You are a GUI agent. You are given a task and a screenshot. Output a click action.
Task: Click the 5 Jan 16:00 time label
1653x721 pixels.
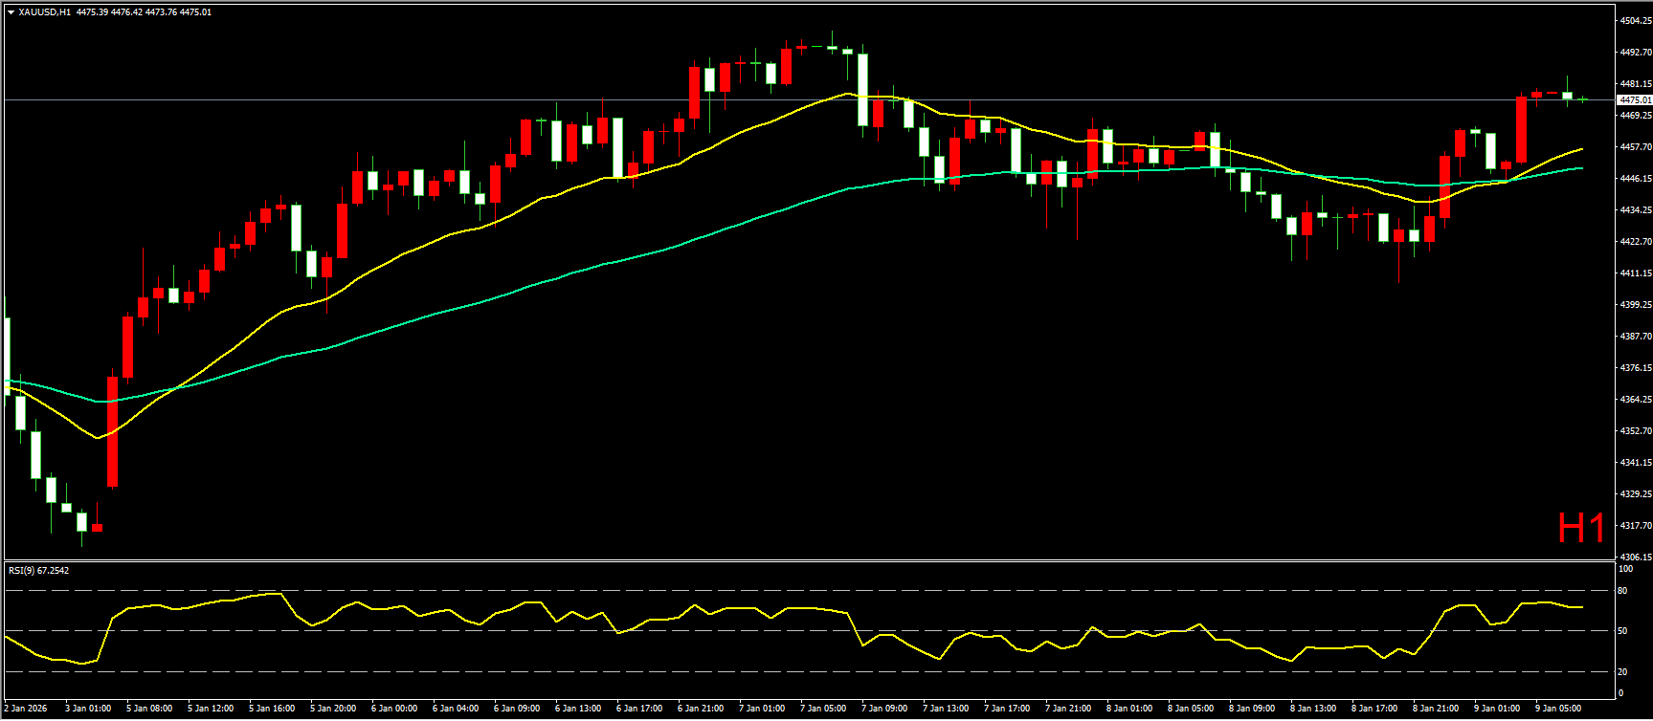coord(272,709)
